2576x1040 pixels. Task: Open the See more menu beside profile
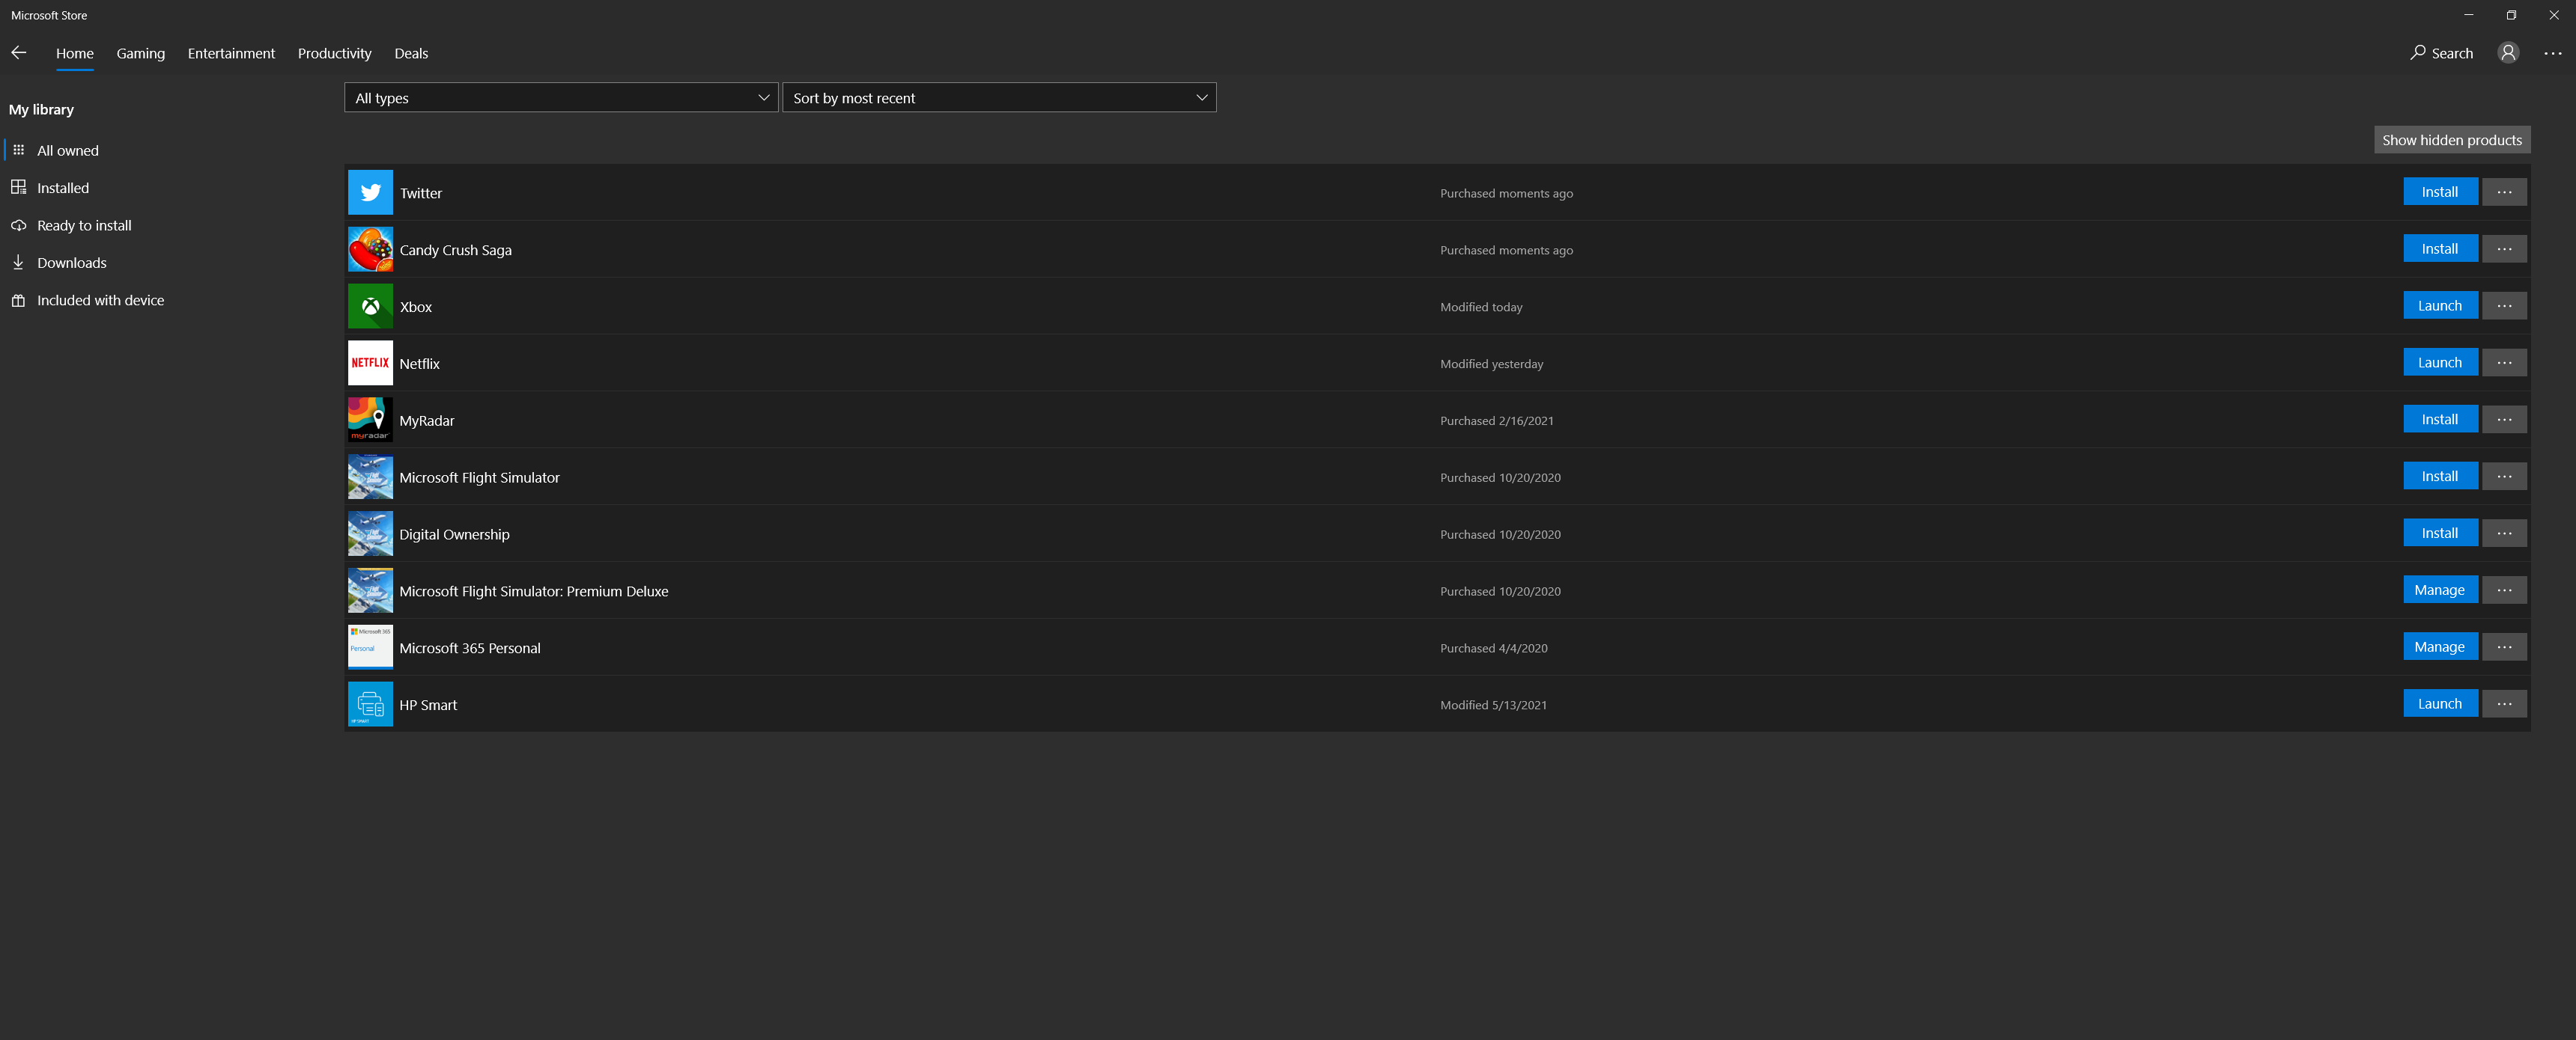(2553, 53)
